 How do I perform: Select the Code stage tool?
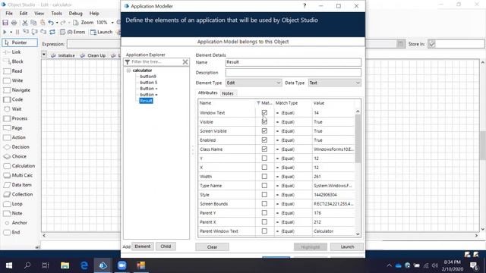14,99
